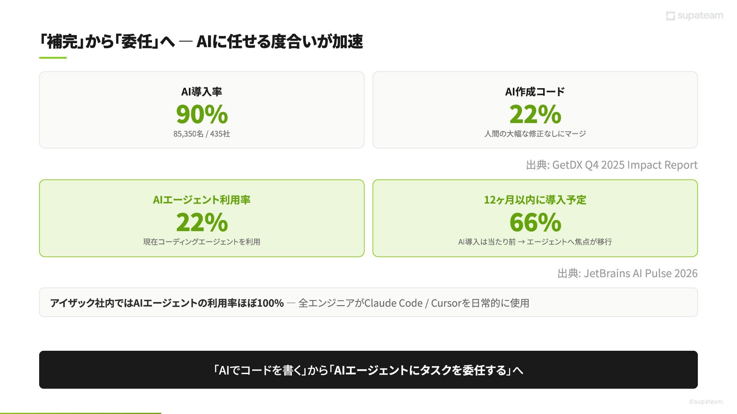Click the supateam brand text at top
The image size is (737, 414).
click(700, 16)
